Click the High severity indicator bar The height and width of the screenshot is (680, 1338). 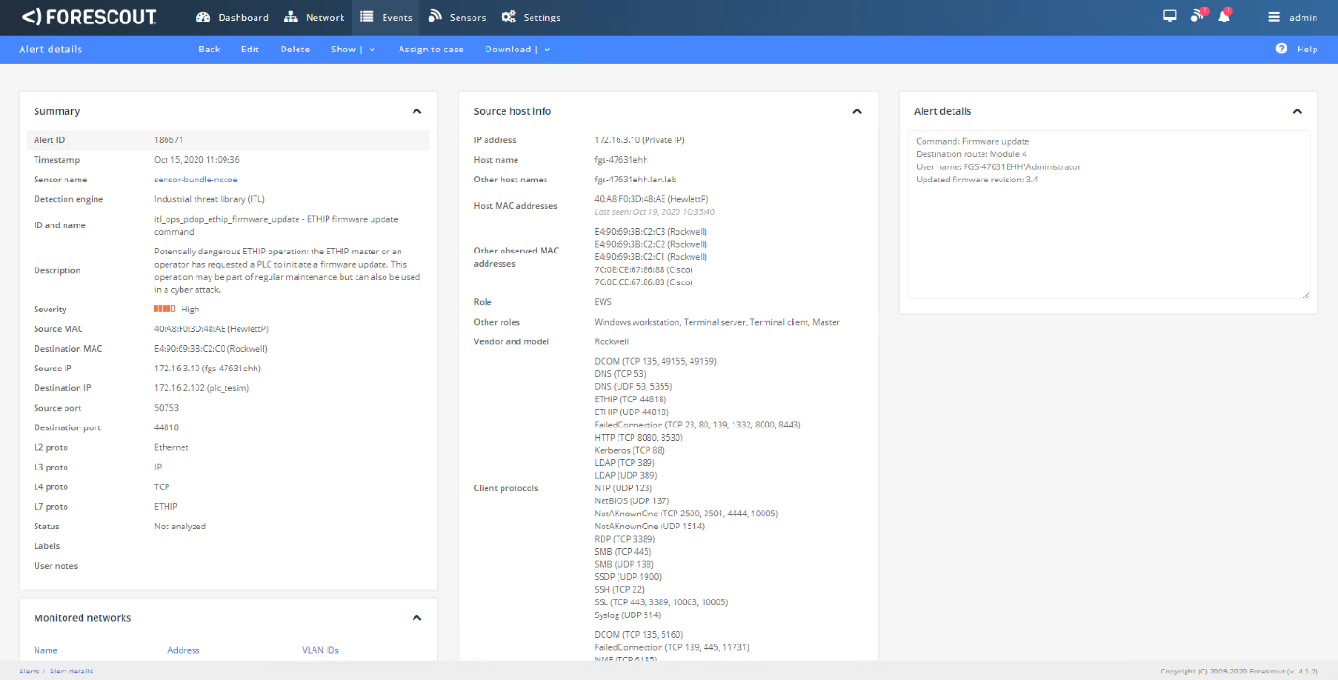pyautogui.click(x=165, y=309)
